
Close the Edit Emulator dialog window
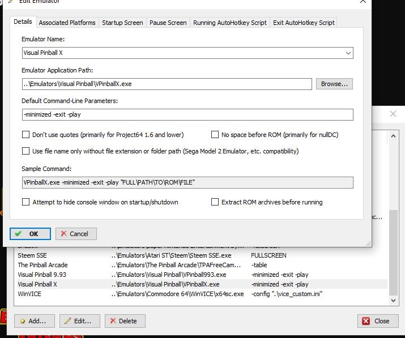(x=363, y=1)
